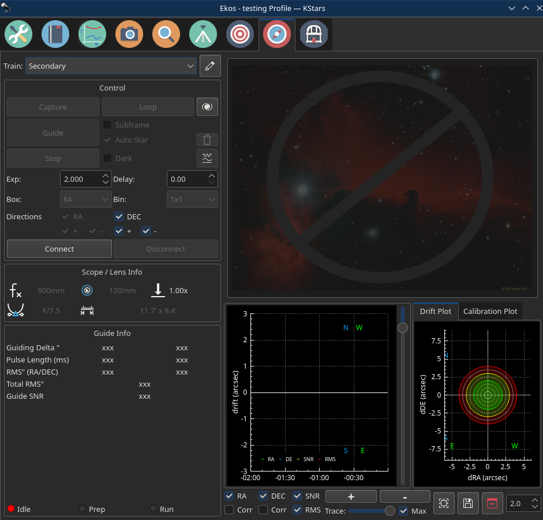Toggle the Max checkbox
This screenshot has width=543, height=520.
pos(403,511)
